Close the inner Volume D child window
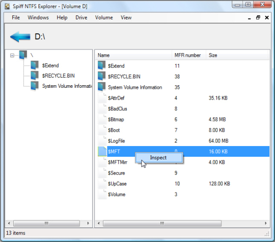275x242 pixels. (x=267, y=17)
